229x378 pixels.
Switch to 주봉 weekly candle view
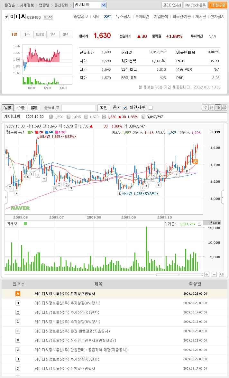pos(21,107)
